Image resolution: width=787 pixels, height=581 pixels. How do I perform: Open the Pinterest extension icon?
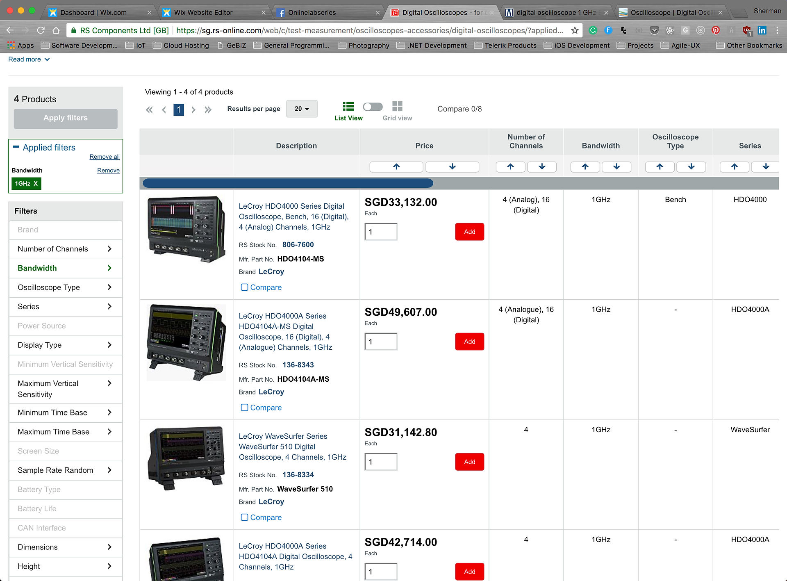click(716, 30)
